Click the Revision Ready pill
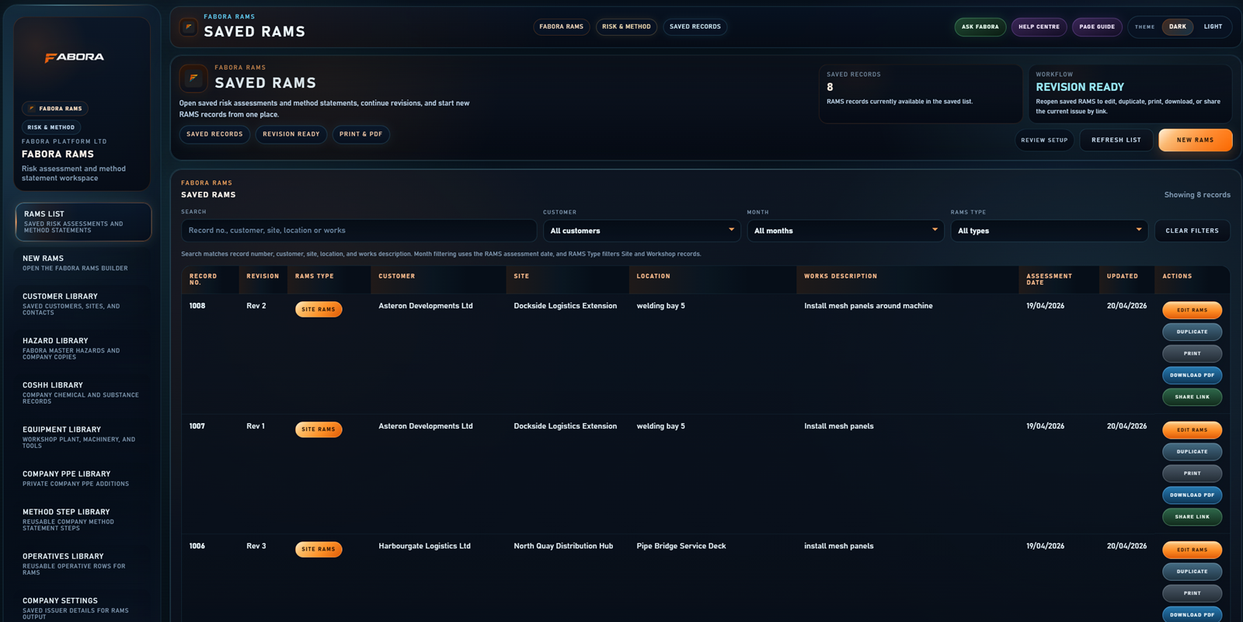The image size is (1243, 622). pyautogui.click(x=291, y=134)
